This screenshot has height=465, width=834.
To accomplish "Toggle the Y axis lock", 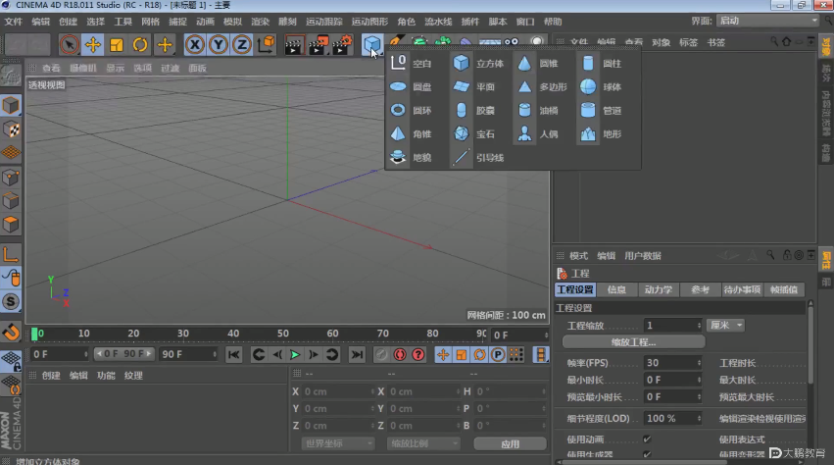I will click(x=219, y=45).
